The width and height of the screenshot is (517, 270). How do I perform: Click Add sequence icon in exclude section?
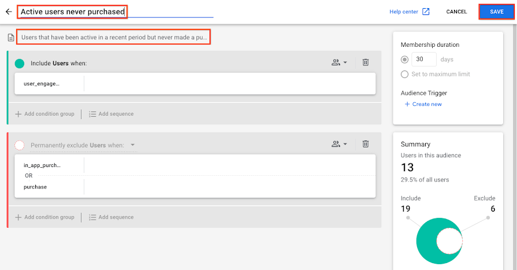pos(92,217)
